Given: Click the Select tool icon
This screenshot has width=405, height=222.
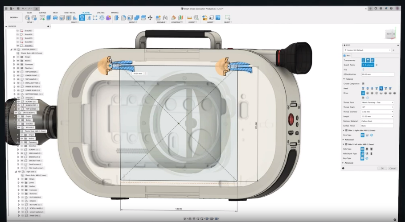Looking at the screenshot, I should (228, 17).
